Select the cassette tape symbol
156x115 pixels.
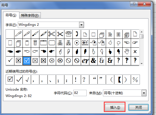(85, 43)
